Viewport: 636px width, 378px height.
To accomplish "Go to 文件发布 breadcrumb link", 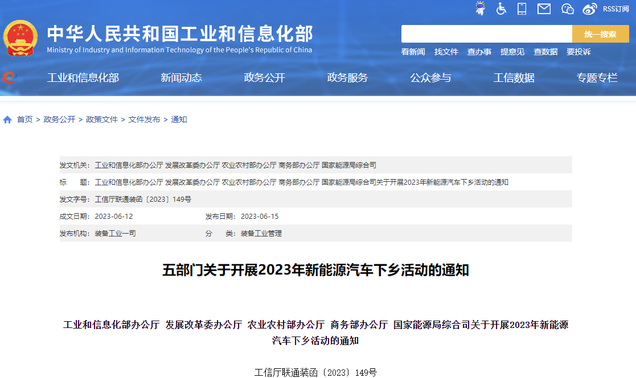I will coord(145,119).
